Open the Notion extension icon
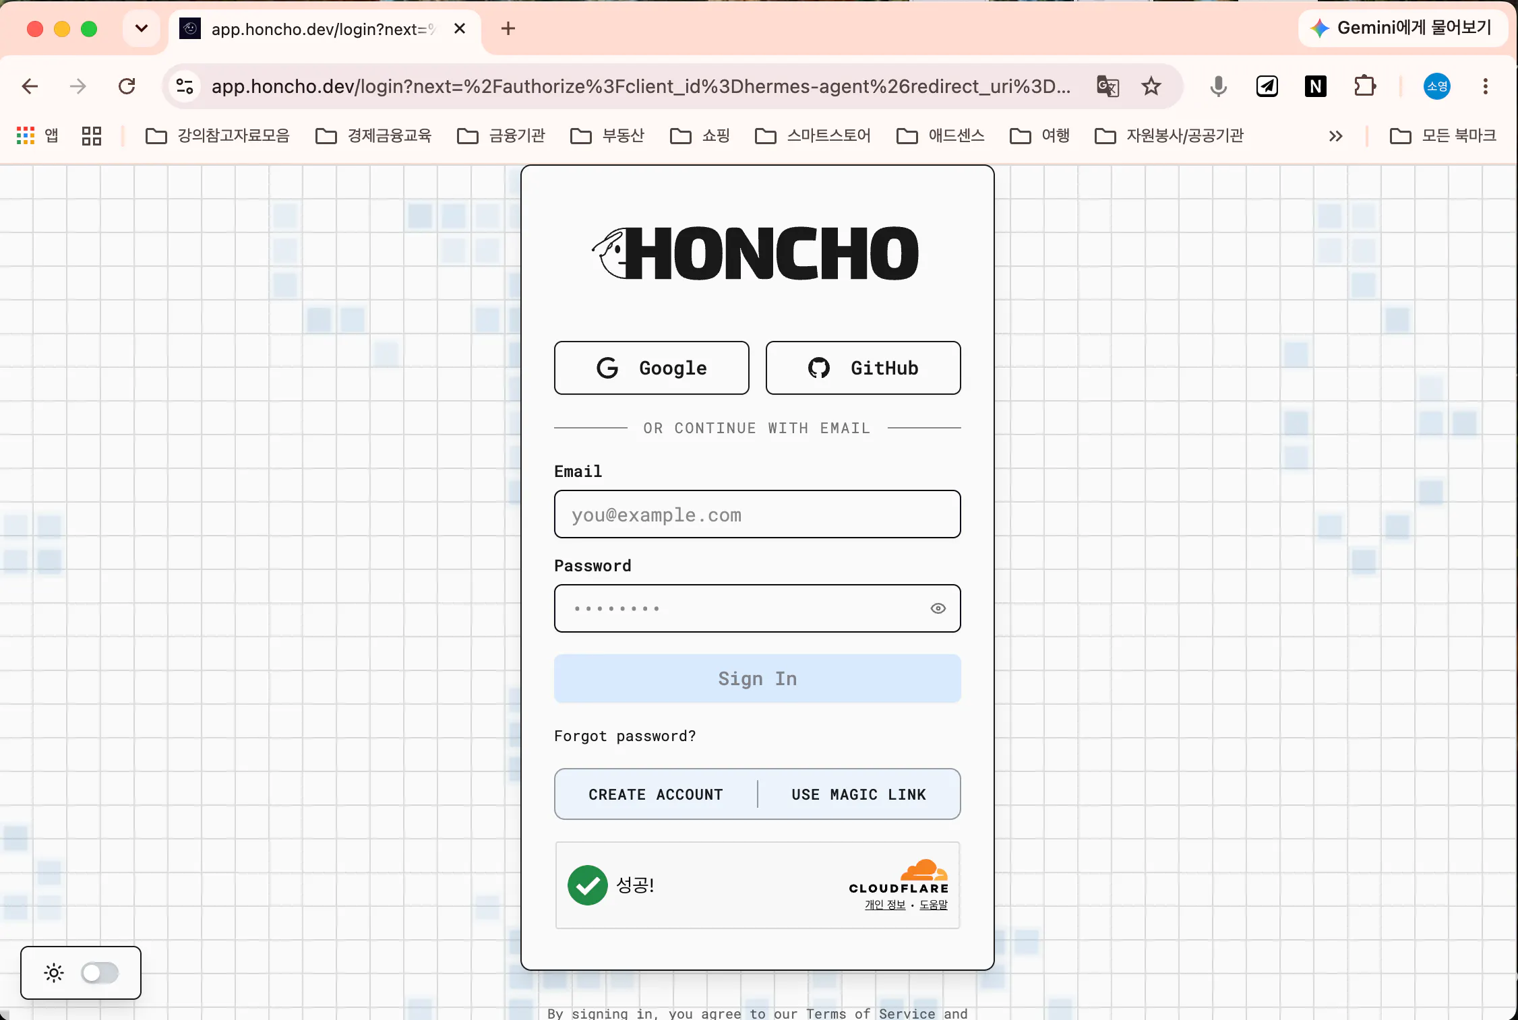Image resolution: width=1518 pixels, height=1020 pixels. (1316, 86)
